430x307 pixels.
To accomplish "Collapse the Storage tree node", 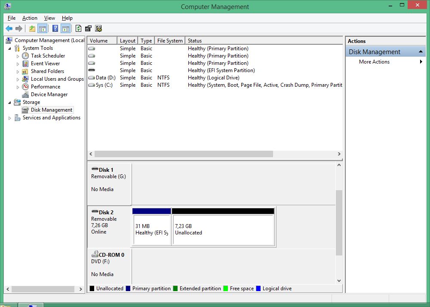I will point(10,103).
